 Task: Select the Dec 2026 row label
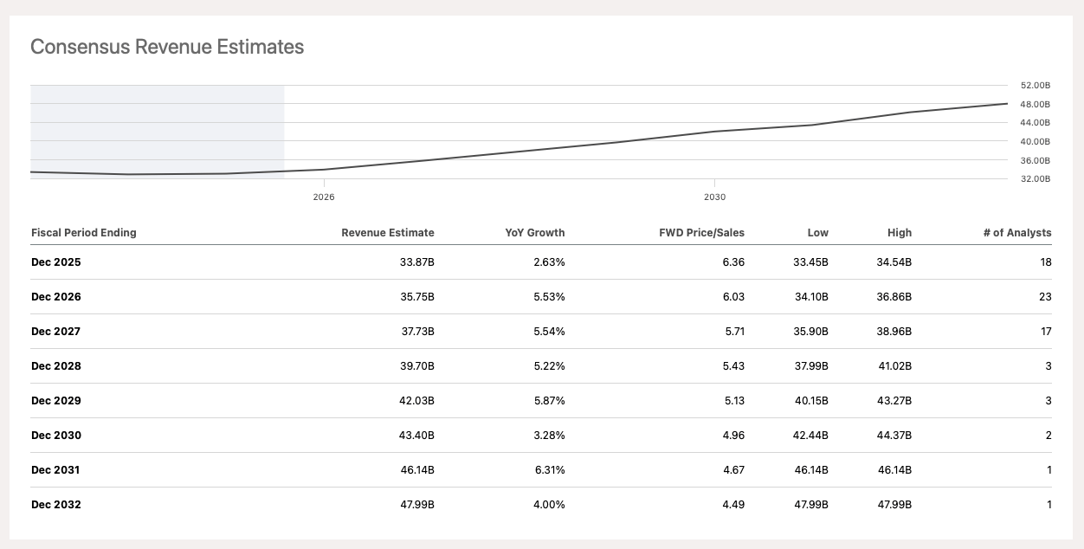tap(55, 297)
